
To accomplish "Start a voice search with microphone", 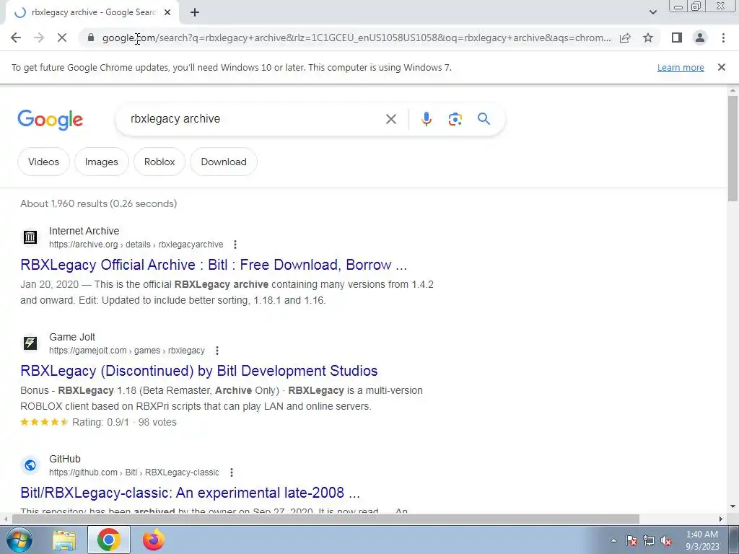I will (426, 119).
